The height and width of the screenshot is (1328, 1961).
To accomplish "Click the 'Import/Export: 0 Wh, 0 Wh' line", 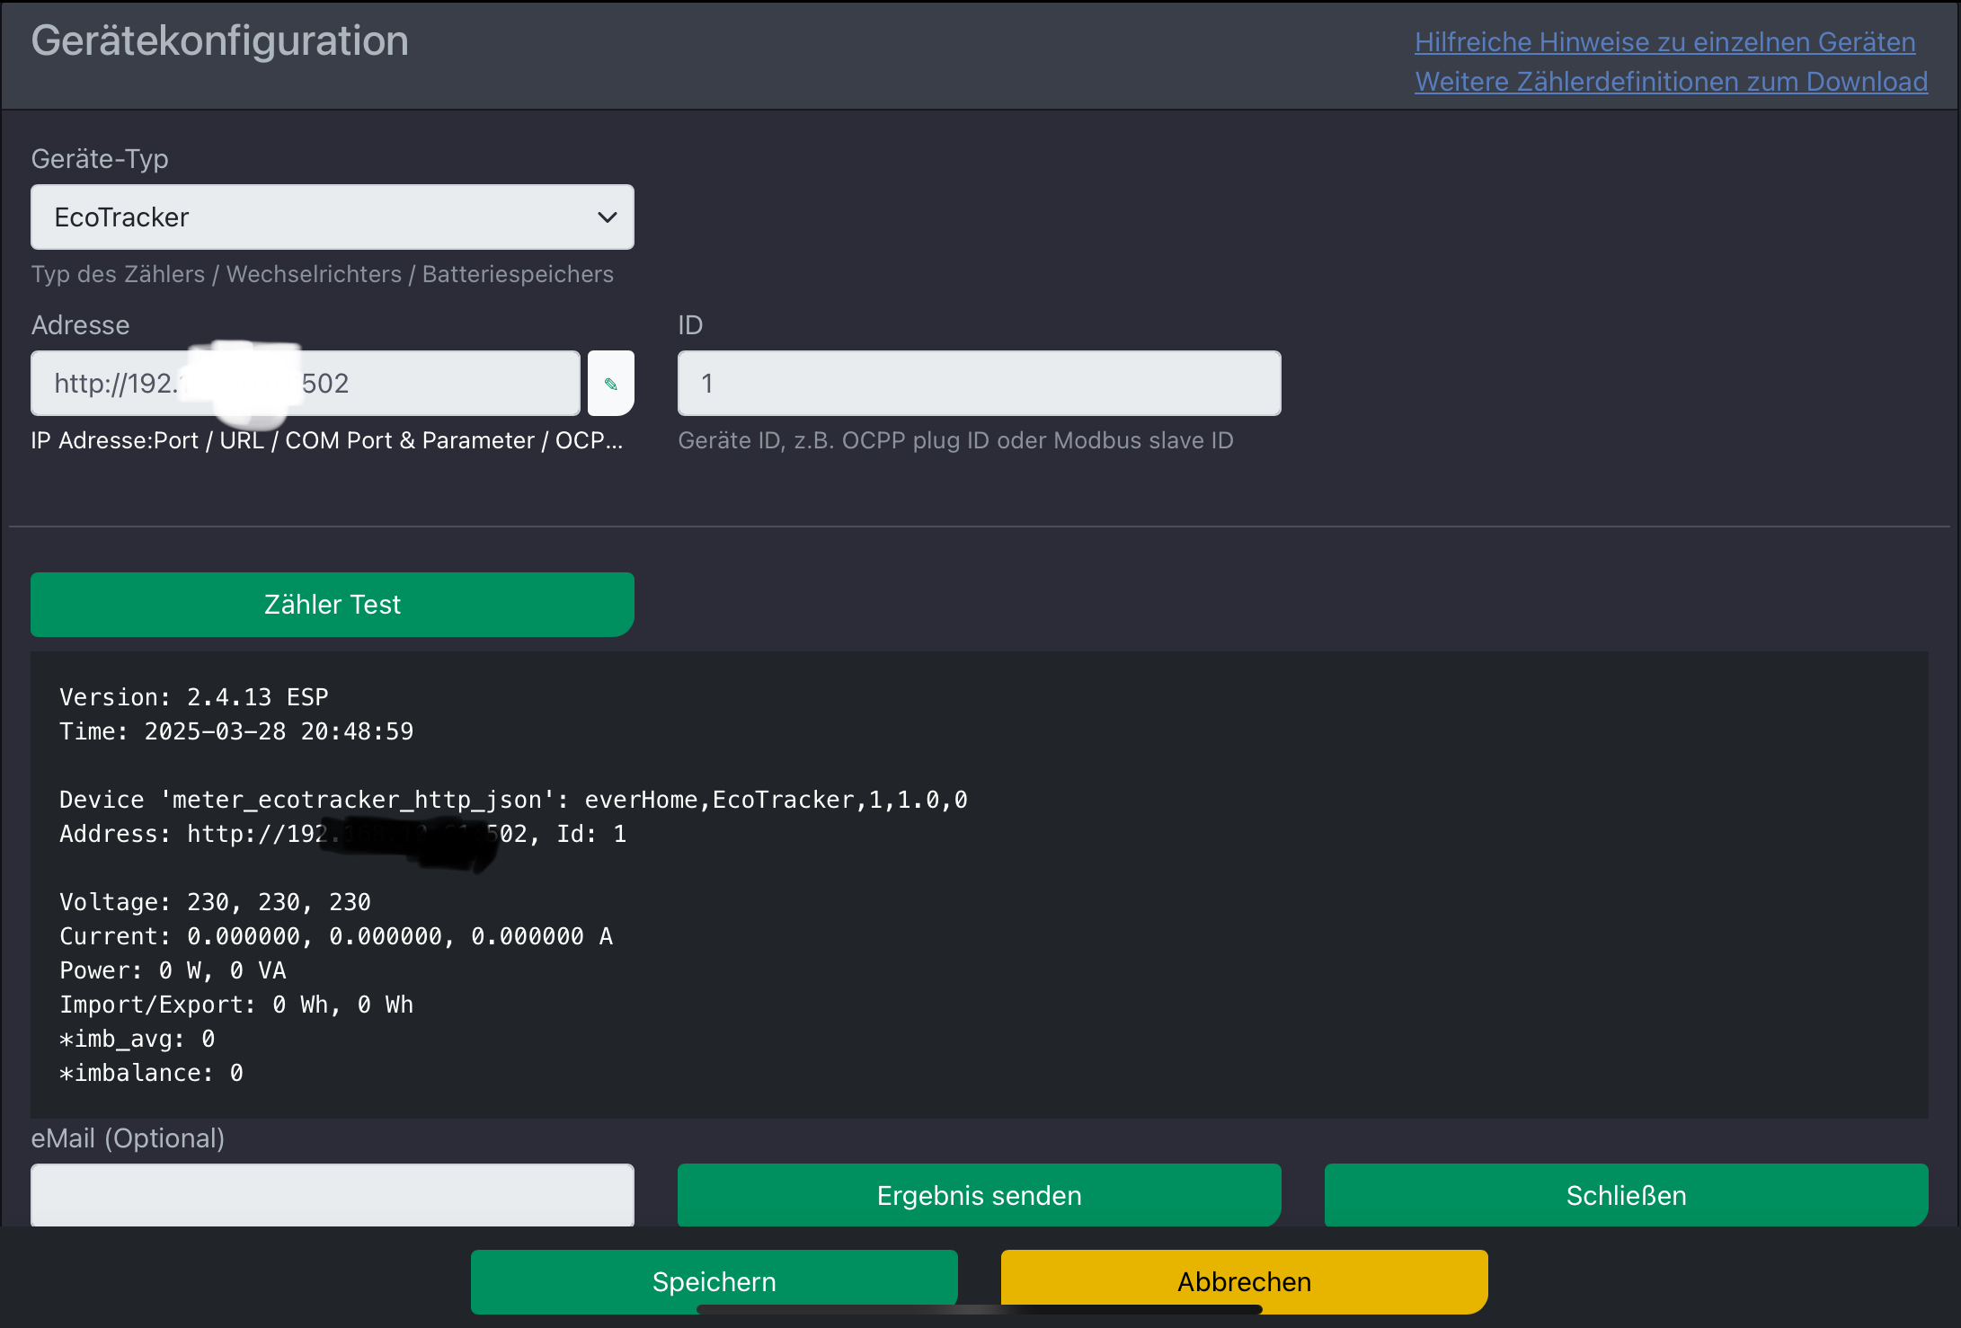I will (236, 1005).
